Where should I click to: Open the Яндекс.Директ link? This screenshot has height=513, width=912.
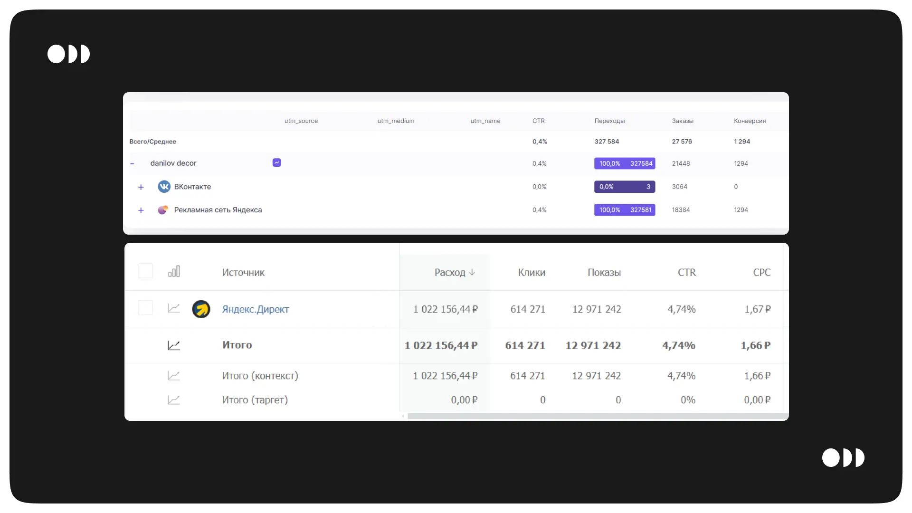point(255,309)
